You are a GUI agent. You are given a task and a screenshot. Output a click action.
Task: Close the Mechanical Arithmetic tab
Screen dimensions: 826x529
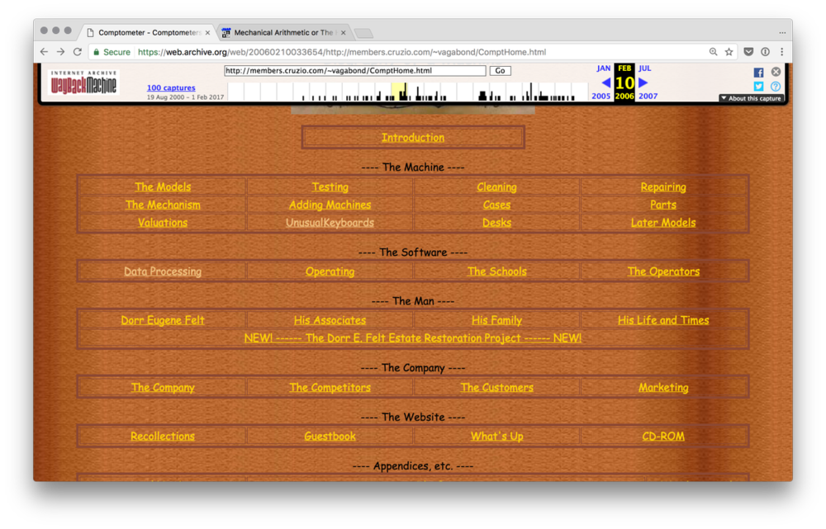click(x=344, y=33)
